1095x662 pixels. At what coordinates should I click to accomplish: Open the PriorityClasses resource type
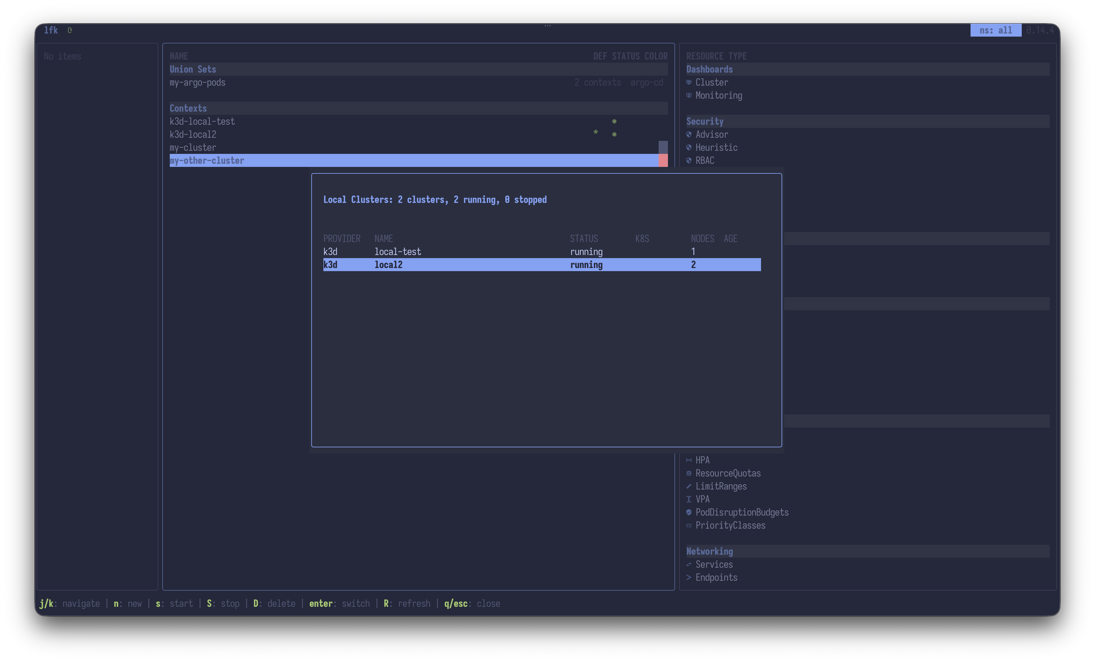[730, 525]
